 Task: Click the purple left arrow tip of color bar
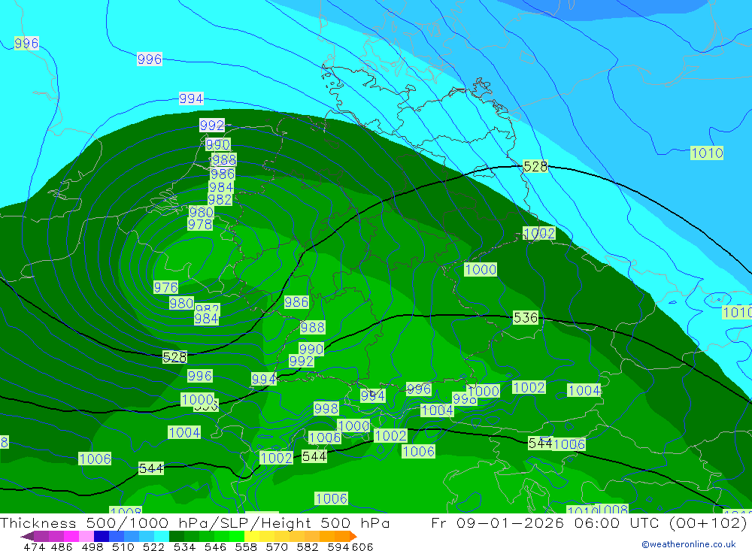27,536
